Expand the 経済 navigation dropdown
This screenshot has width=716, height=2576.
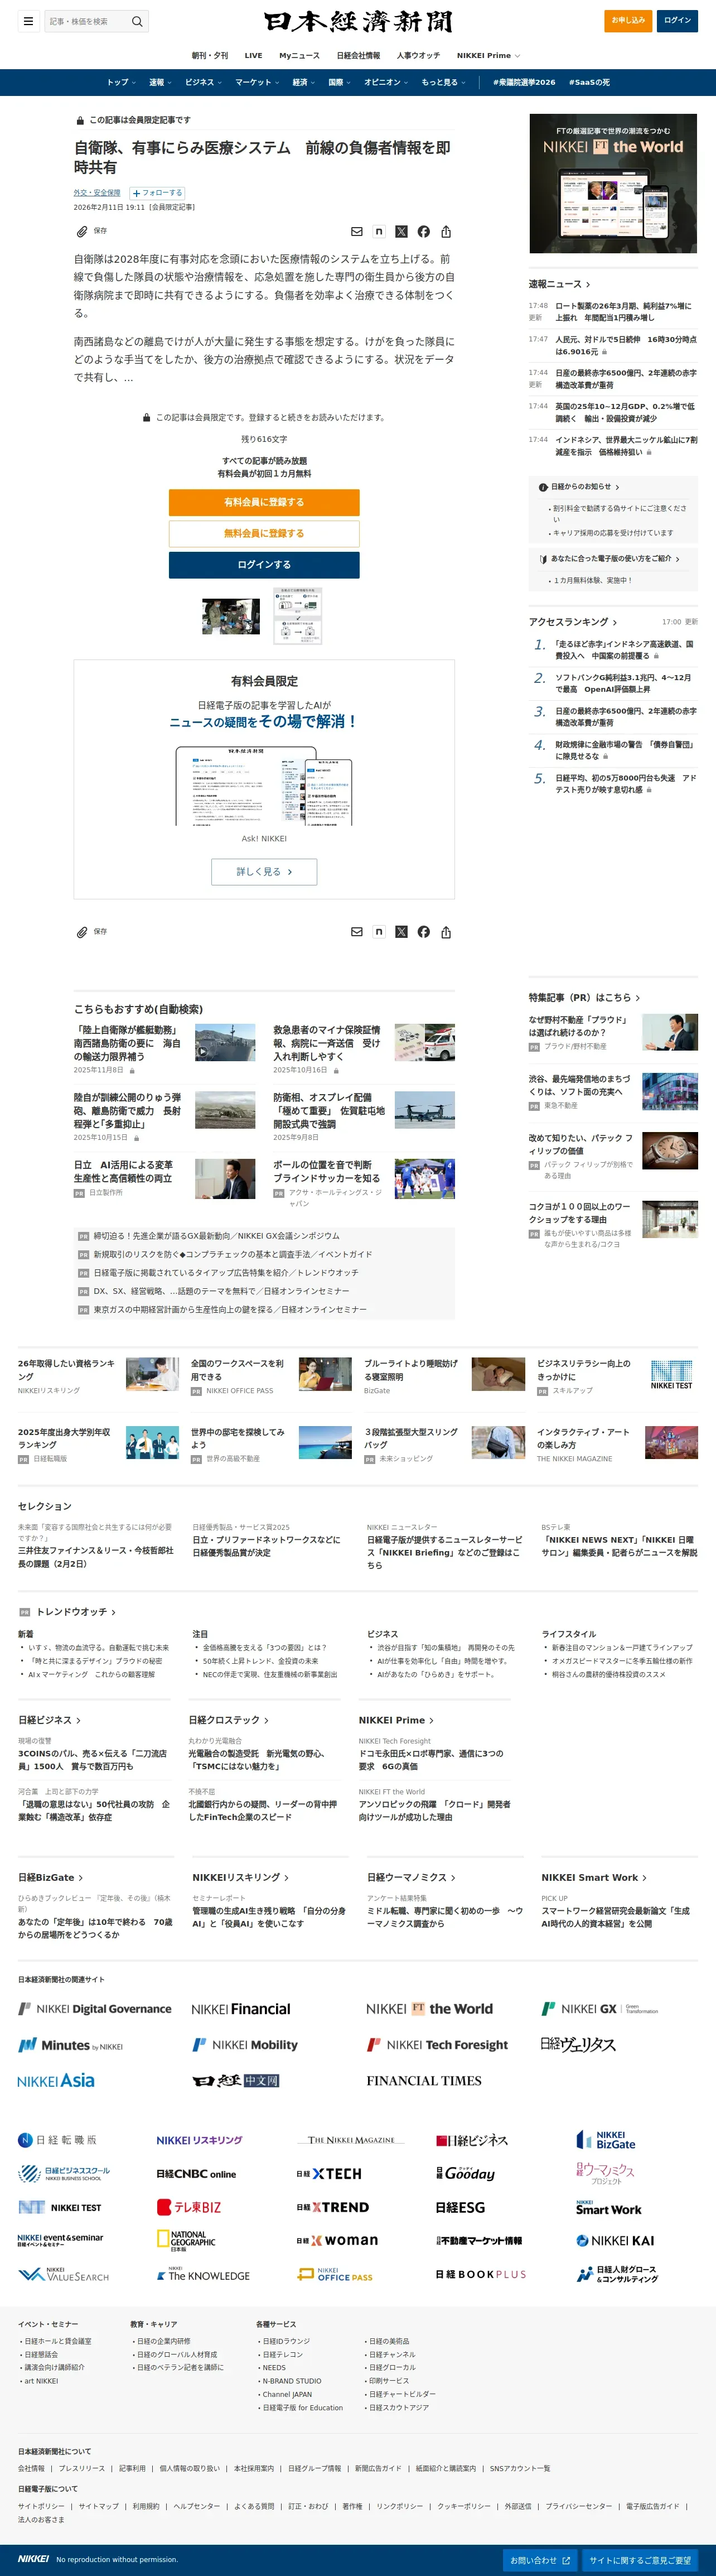click(303, 82)
